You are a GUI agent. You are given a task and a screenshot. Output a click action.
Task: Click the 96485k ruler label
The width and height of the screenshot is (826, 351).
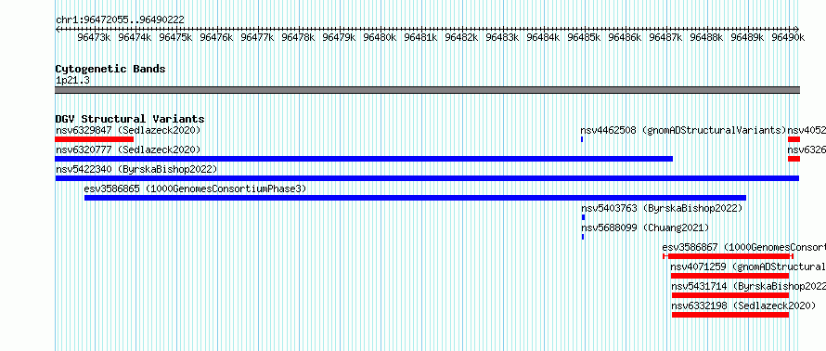(x=584, y=37)
